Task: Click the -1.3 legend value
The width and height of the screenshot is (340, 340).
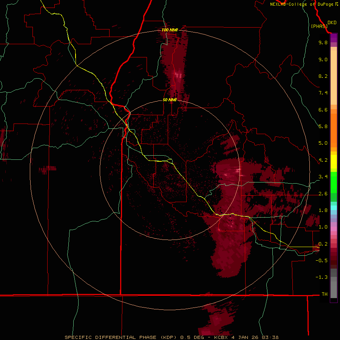Action: coord(321,277)
